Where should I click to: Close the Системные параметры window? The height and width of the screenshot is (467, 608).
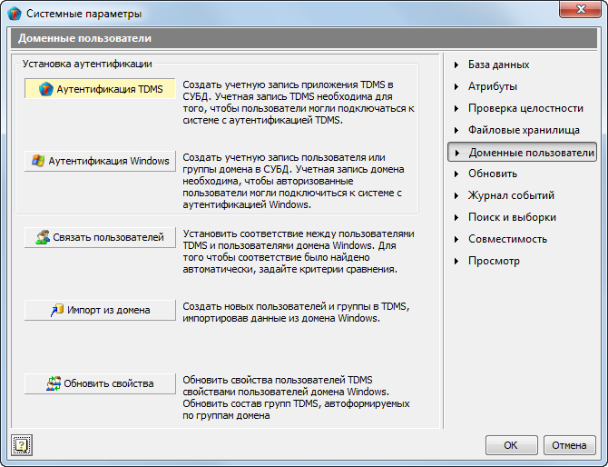(580, 9)
